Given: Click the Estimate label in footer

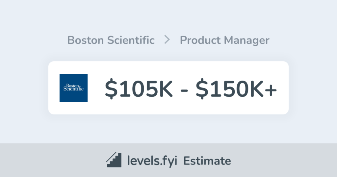Looking at the screenshot, I should 207,161.
